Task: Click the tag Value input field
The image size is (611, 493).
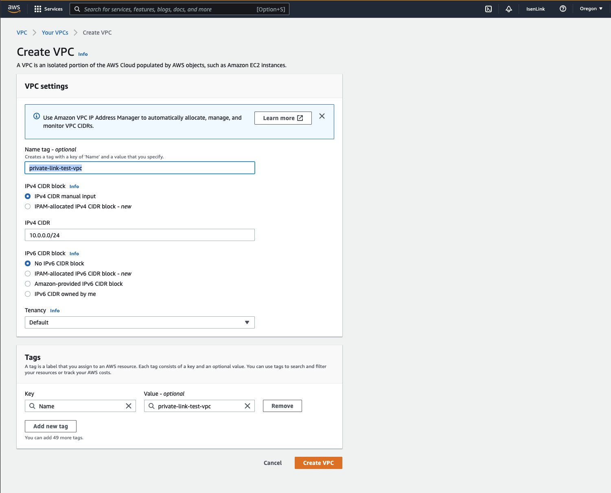Action: [x=199, y=406]
